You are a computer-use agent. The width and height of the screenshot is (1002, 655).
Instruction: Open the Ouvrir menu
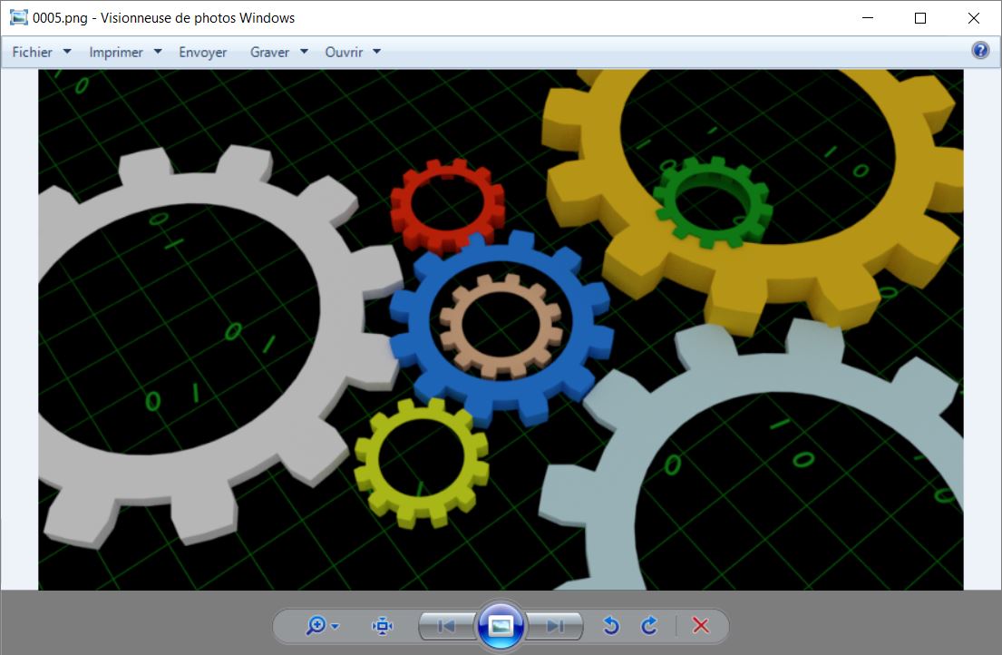[x=344, y=53]
